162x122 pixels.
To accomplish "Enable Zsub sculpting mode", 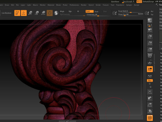I will point(97,12).
